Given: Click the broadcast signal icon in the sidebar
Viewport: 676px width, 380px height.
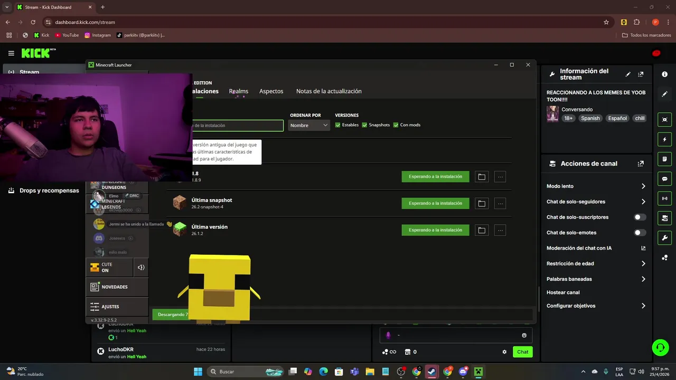Looking at the screenshot, I should pos(664,198).
